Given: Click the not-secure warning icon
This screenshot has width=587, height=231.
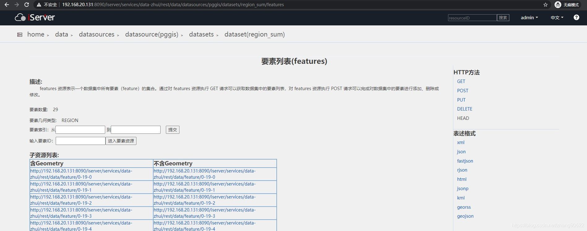Looking at the screenshot, I should tap(39, 5).
